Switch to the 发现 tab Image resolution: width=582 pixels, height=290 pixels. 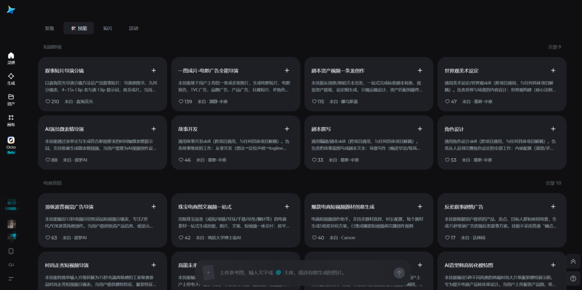tap(50, 28)
